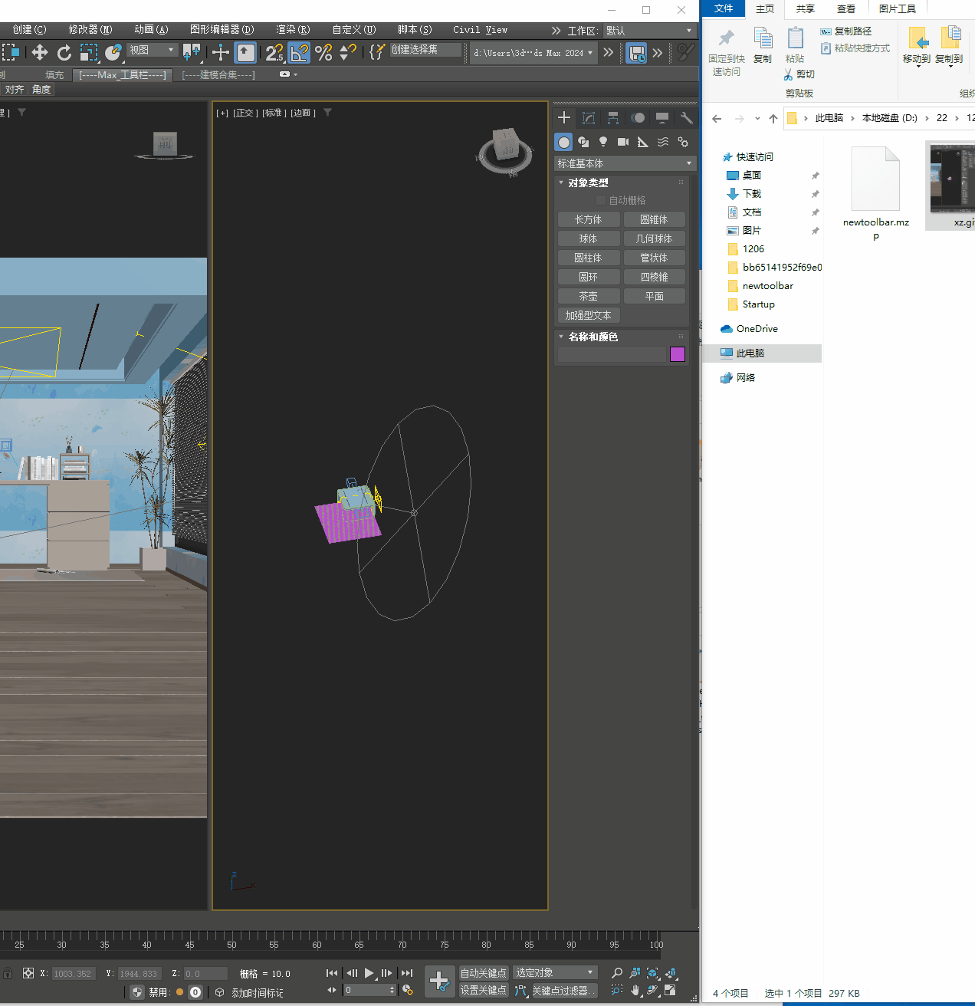975x1006 pixels.
Task: Expand the 标准基本体 object type dropdown
Action: (624, 163)
